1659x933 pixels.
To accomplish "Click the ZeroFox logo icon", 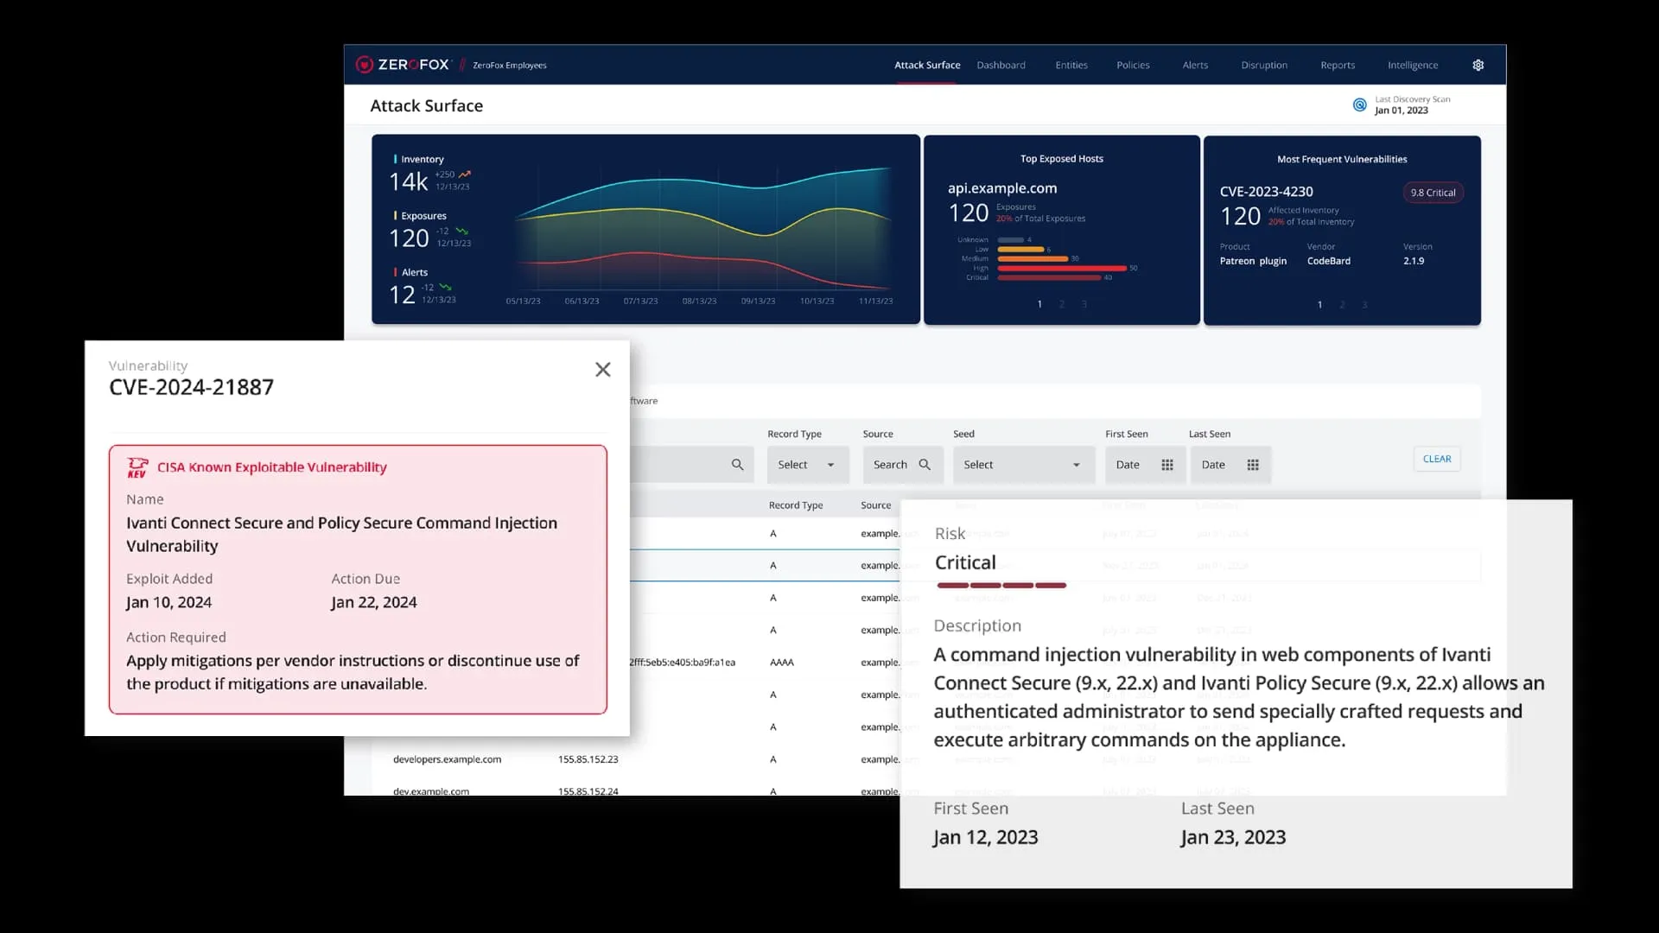I will pos(365,65).
